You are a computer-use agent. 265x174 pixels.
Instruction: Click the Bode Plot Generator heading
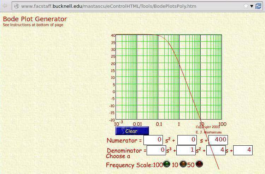pyautogui.click(x=35, y=19)
